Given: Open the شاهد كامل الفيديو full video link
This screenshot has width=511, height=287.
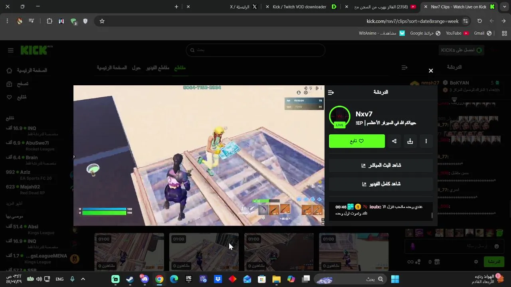Looking at the screenshot, I should [x=381, y=184].
